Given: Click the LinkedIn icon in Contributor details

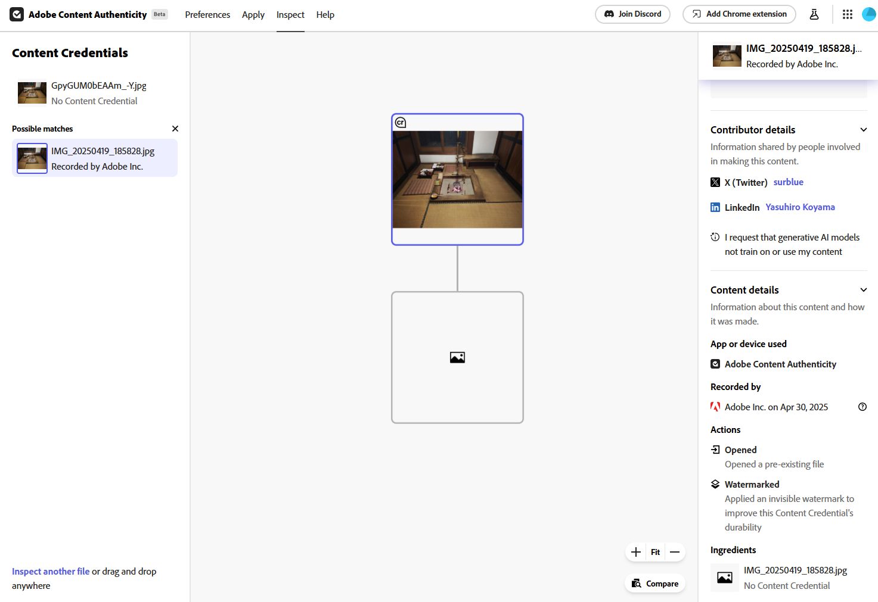Looking at the screenshot, I should click(x=715, y=207).
